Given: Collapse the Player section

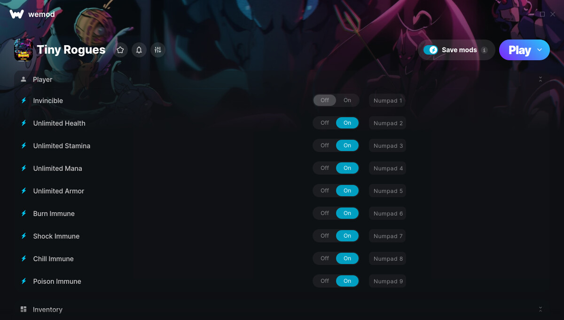Looking at the screenshot, I should (x=540, y=80).
